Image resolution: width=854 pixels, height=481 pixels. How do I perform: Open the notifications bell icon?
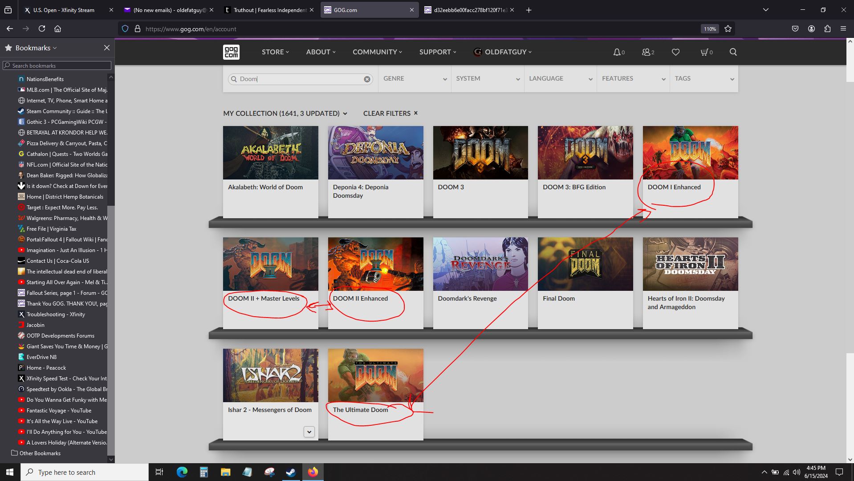[x=617, y=52]
